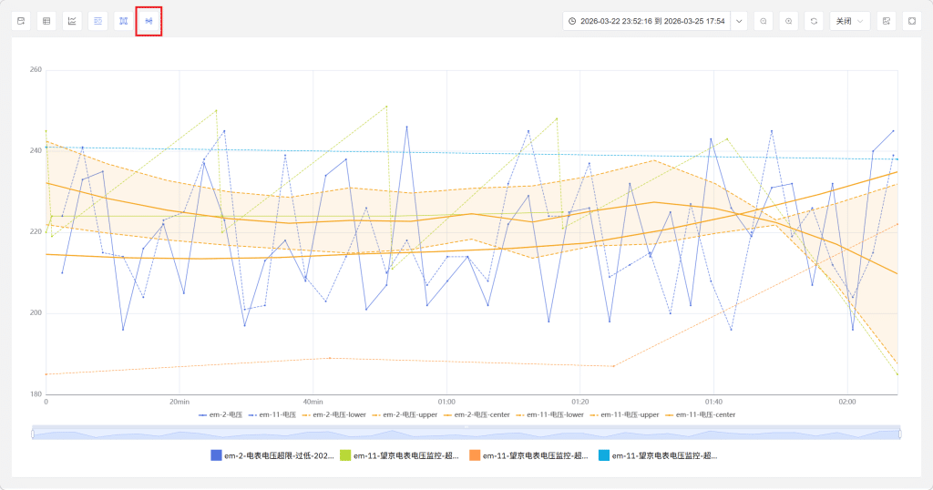Toggle the em-11-电压-lower legend item

[549, 414]
